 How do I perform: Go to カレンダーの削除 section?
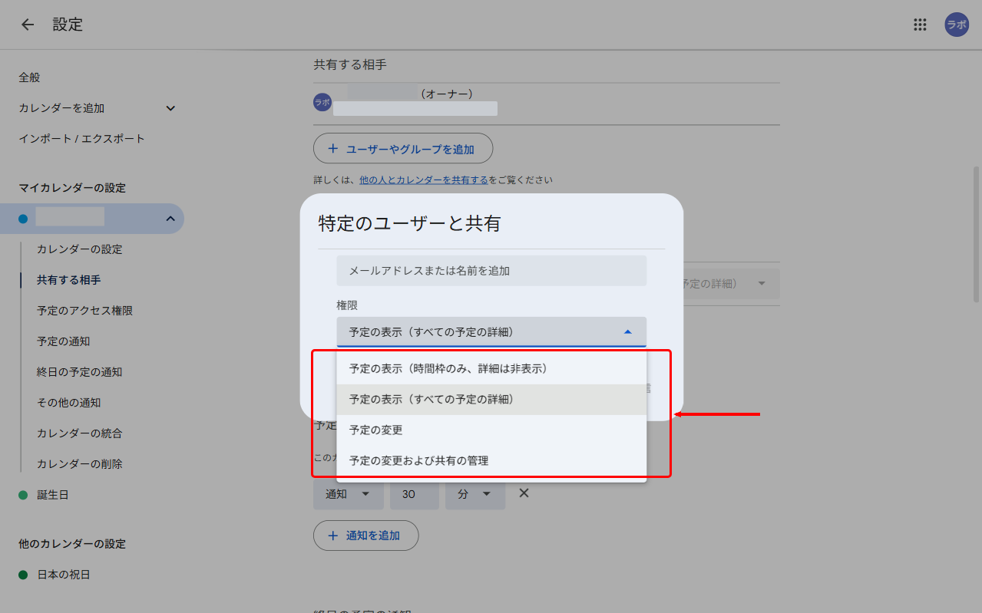click(79, 464)
